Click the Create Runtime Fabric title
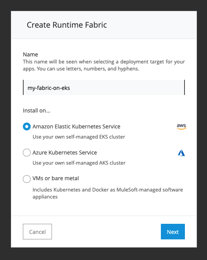 [x=67, y=25]
